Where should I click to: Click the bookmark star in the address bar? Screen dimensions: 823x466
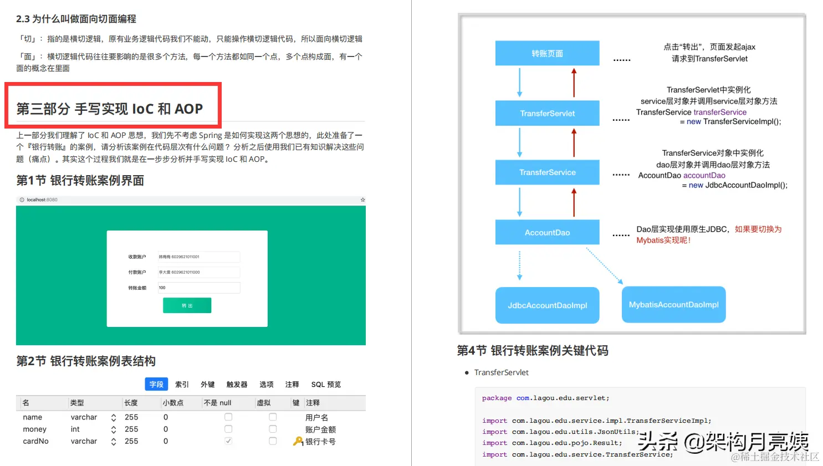[x=362, y=199]
